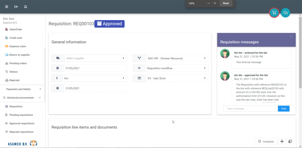
Task: Open Expense claim in sidebar
Action: click(17, 46)
